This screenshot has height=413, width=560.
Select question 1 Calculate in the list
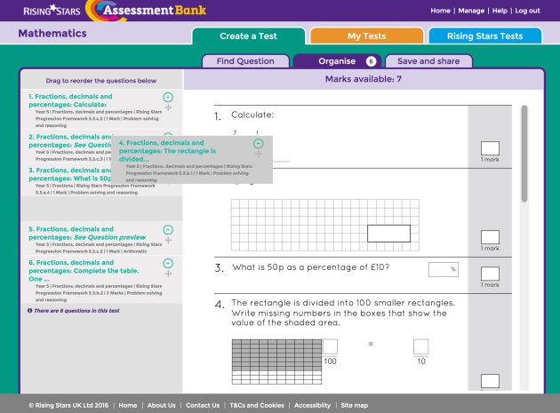pyautogui.click(x=101, y=109)
